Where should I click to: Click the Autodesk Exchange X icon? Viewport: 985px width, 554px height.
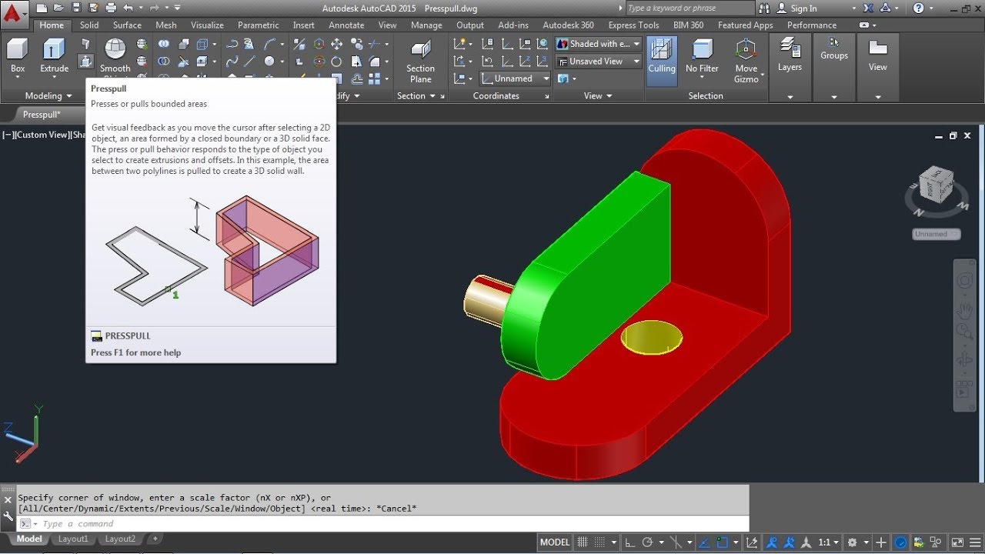pyautogui.click(x=870, y=8)
